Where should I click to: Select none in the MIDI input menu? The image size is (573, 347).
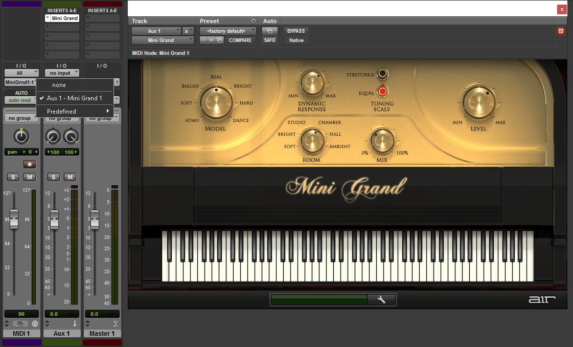click(59, 85)
